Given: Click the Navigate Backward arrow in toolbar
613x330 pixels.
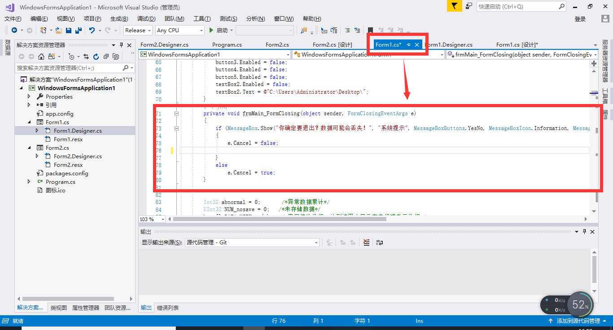Looking at the screenshot, I should pos(14,30).
